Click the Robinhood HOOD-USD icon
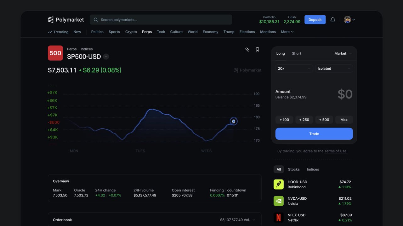403x226 pixels. [279, 185]
